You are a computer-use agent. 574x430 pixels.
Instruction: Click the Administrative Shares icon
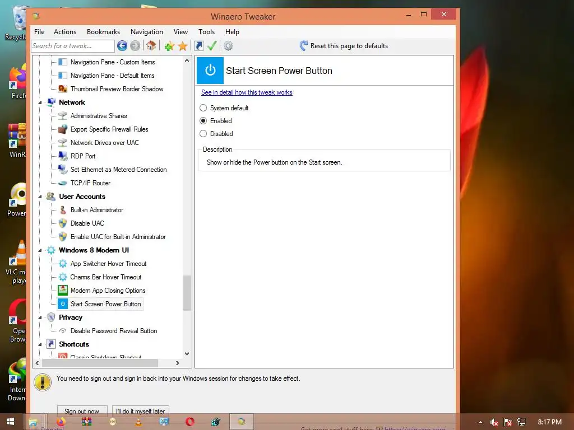63,116
